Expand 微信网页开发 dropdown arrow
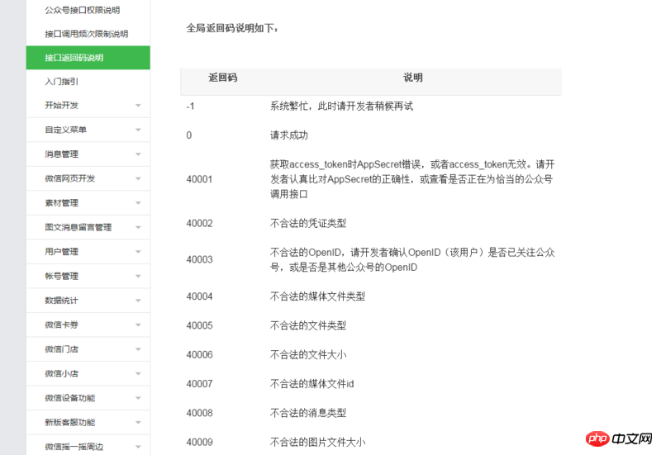Viewport: 661px width, 455px height. [138, 178]
